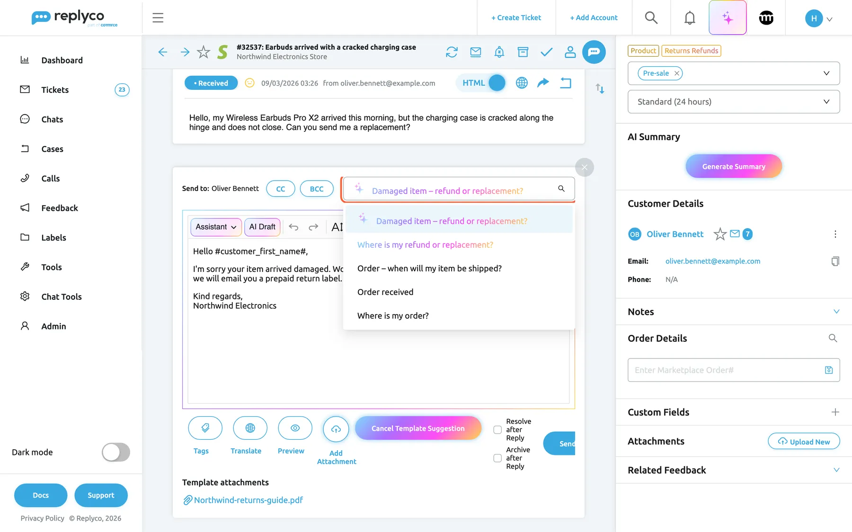This screenshot has height=532, width=852.
Task: Search order details with magnifier icon
Action: [x=833, y=338]
